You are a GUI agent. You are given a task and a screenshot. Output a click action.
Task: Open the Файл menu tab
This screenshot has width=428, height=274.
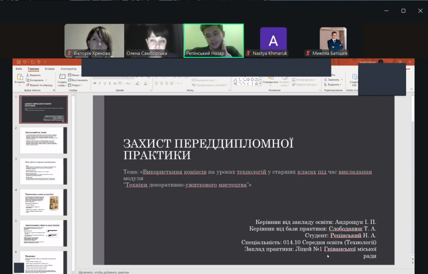tap(19, 69)
